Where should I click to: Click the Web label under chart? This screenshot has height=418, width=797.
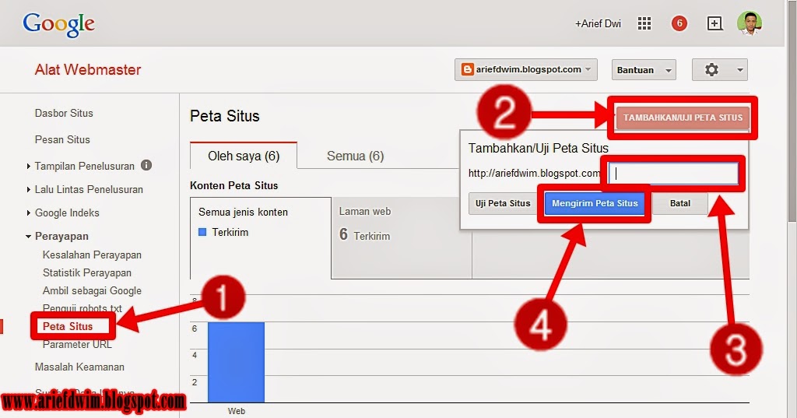click(x=237, y=411)
